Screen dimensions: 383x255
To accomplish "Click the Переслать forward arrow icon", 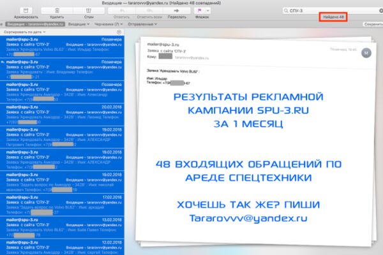I will tap(177, 10).
